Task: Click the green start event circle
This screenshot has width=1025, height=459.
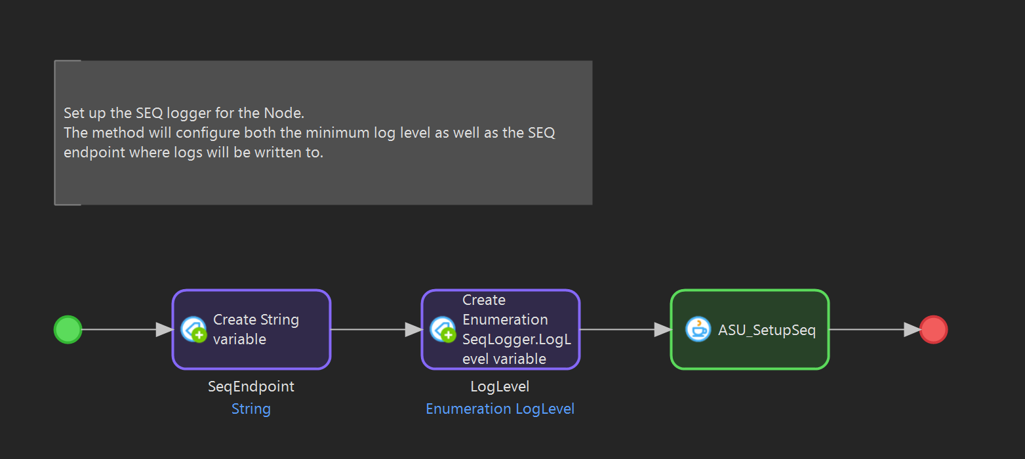Action: click(x=68, y=329)
